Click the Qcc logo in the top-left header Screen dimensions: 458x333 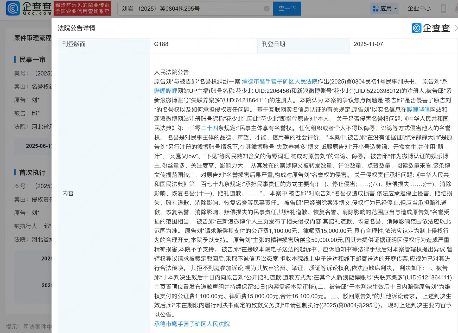point(29,8)
